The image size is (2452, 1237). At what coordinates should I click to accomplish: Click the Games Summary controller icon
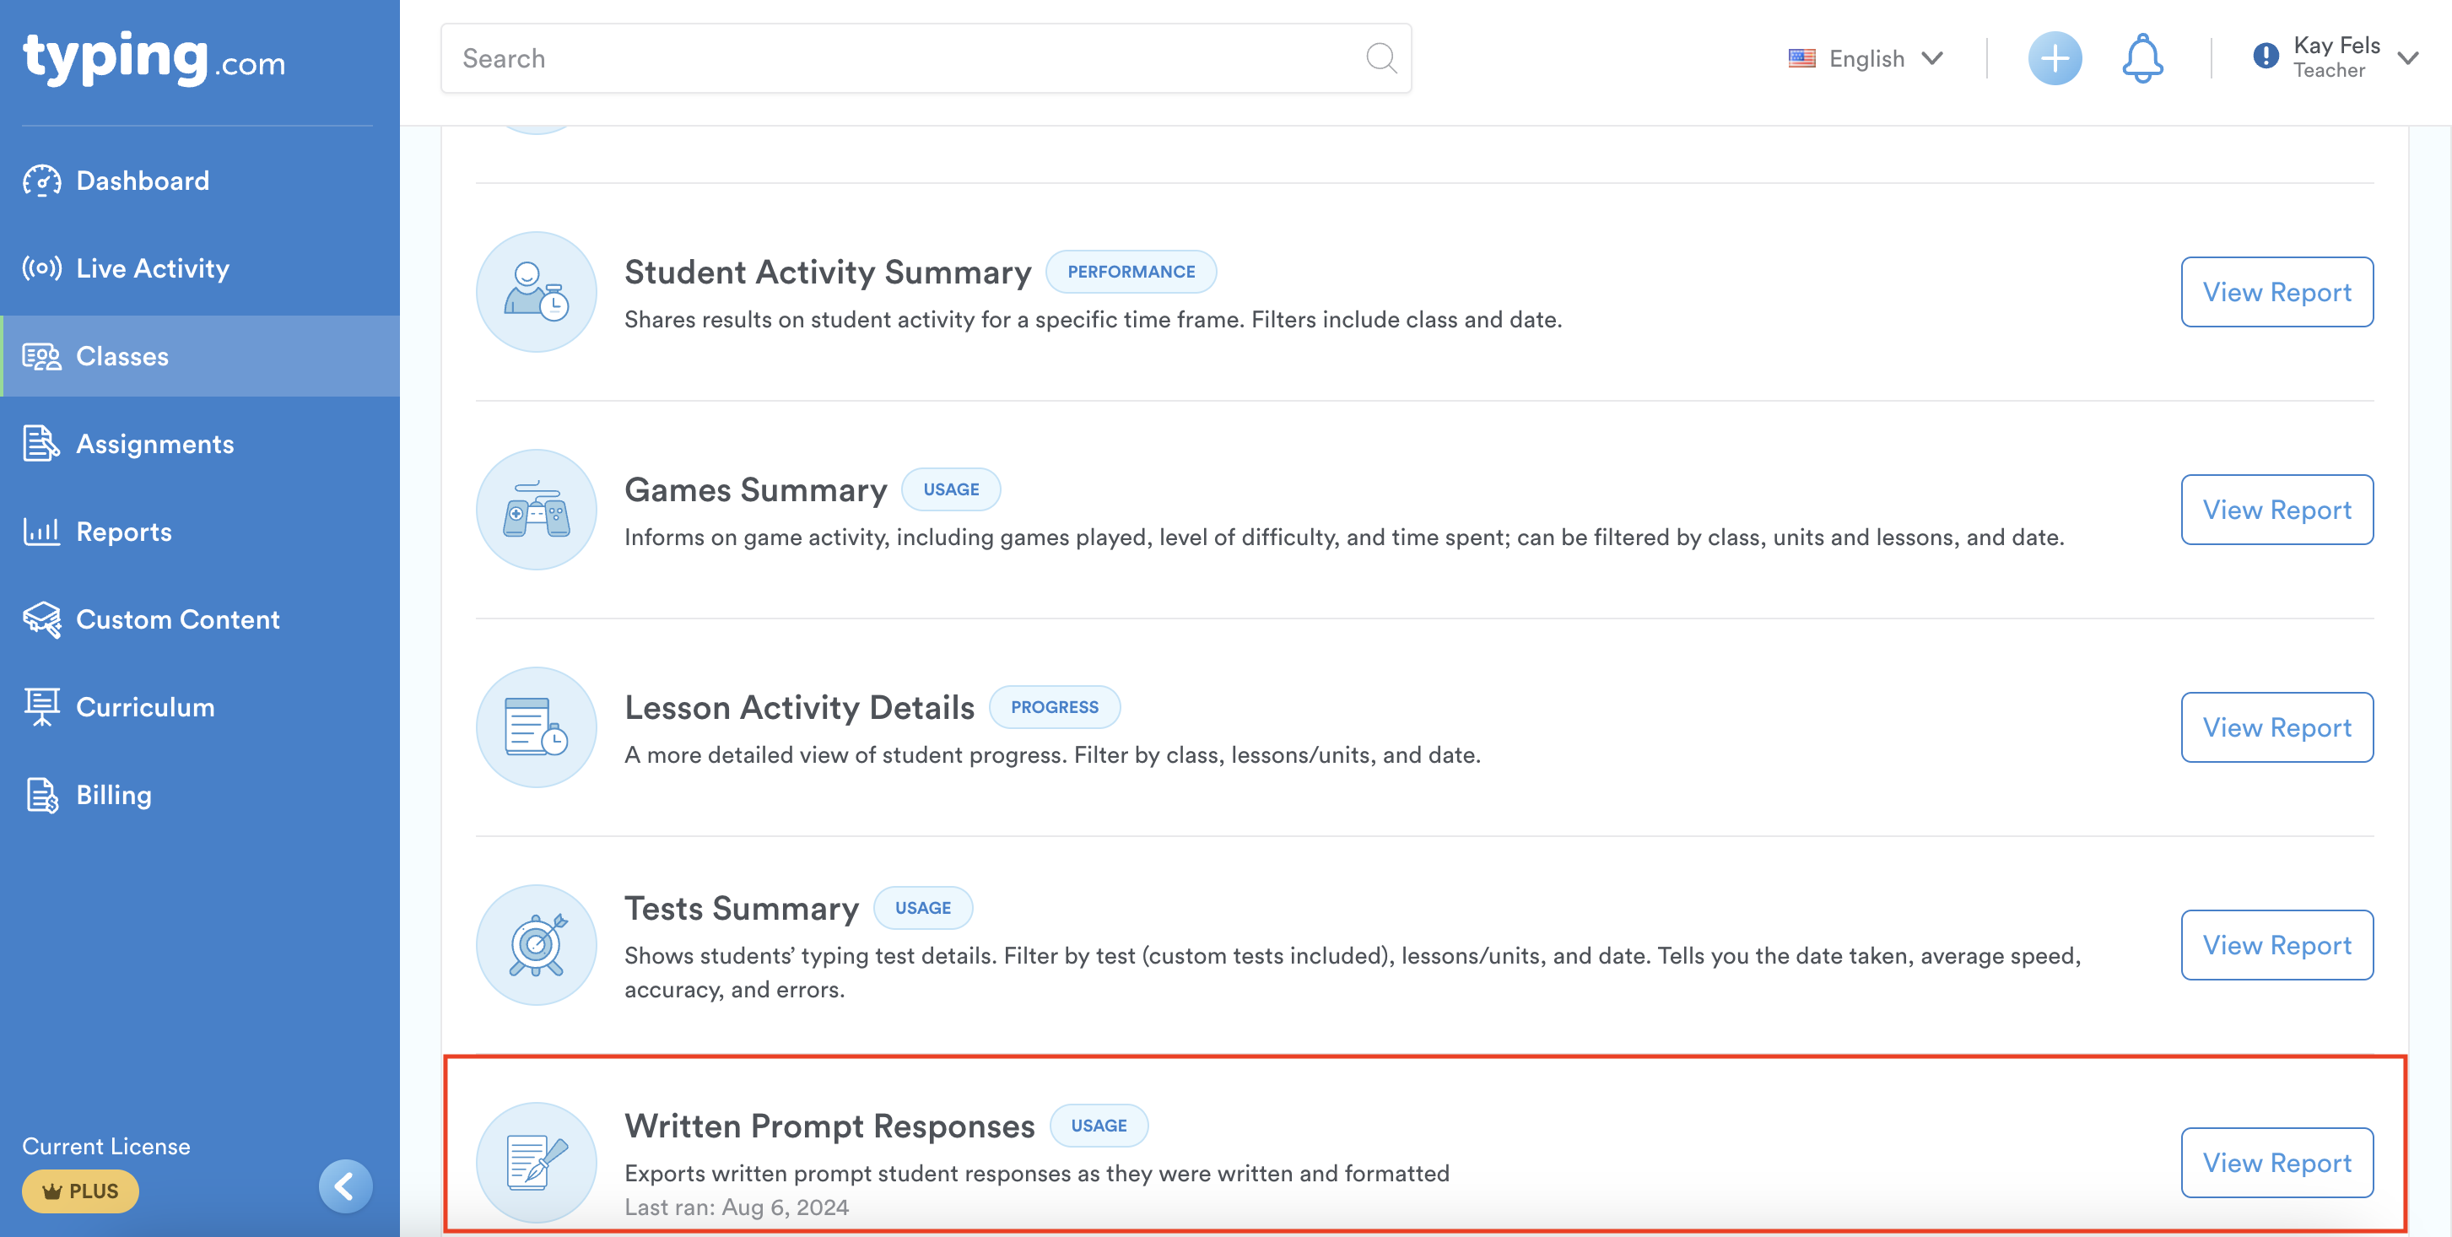pyautogui.click(x=536, y=510)
